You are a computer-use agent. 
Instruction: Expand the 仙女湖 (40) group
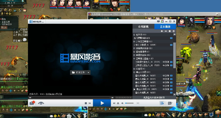pos(134,35)
